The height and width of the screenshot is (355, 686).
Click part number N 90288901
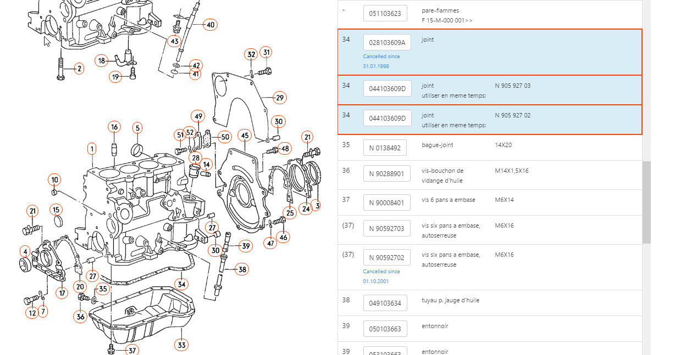pos(386,174)
